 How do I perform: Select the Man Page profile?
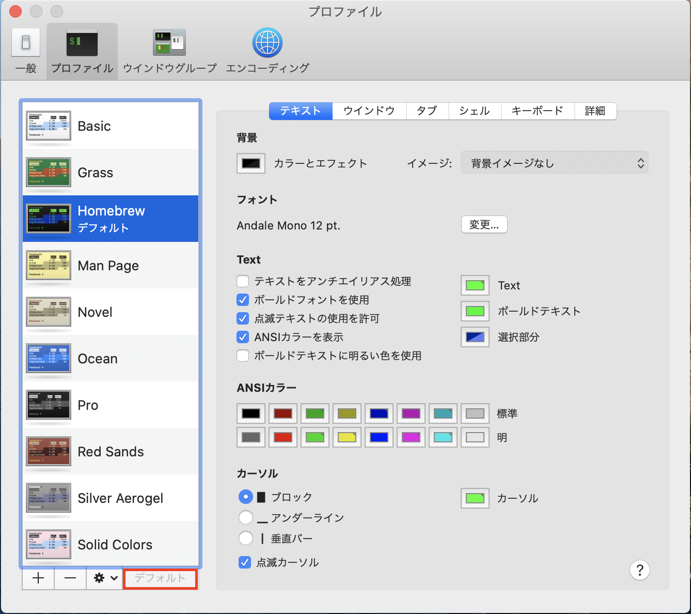(111, 265)
